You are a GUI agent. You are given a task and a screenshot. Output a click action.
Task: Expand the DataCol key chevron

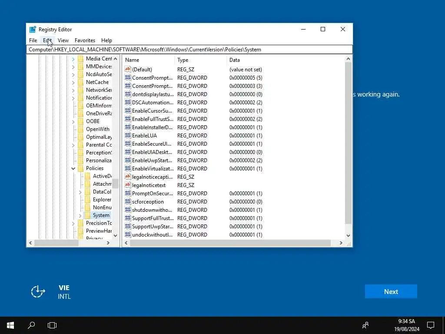(80, 192)
